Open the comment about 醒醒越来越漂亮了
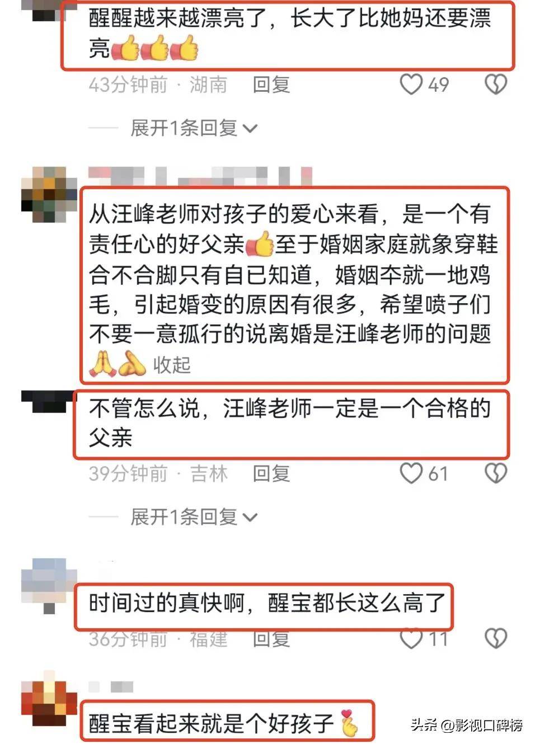The image size is (535, 744). [x=287, y=36]
